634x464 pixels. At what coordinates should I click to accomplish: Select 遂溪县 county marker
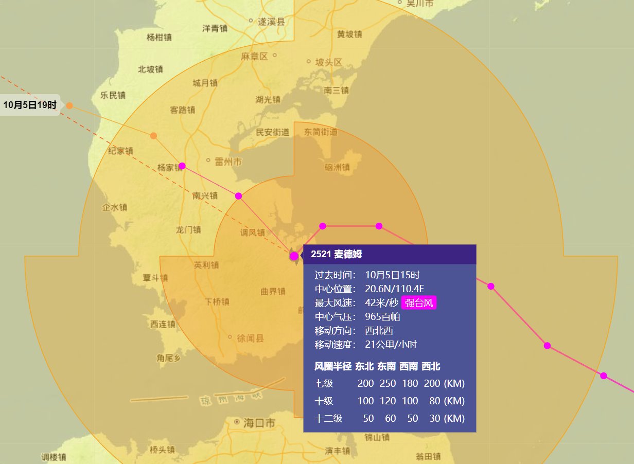251,21
